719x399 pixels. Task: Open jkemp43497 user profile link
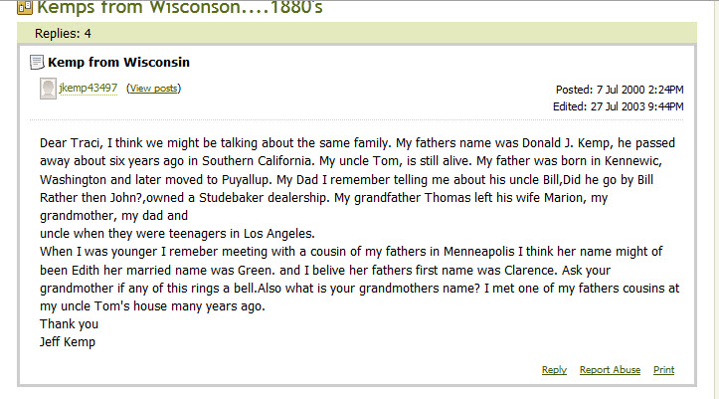[x=89, y=88]
